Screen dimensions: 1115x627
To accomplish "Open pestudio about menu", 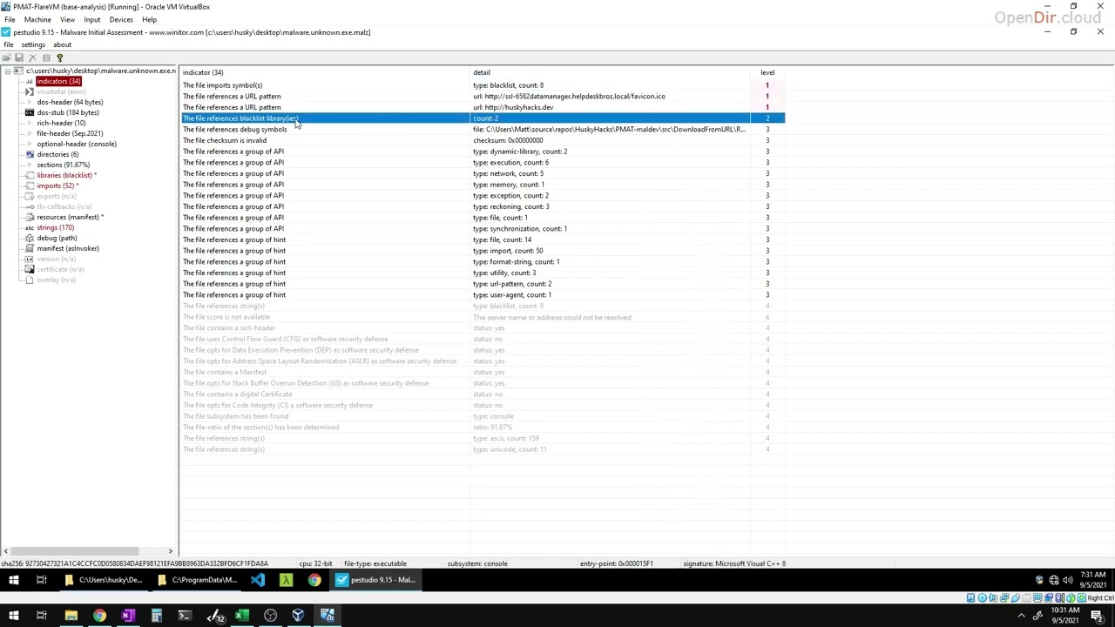I will [63, 44].
